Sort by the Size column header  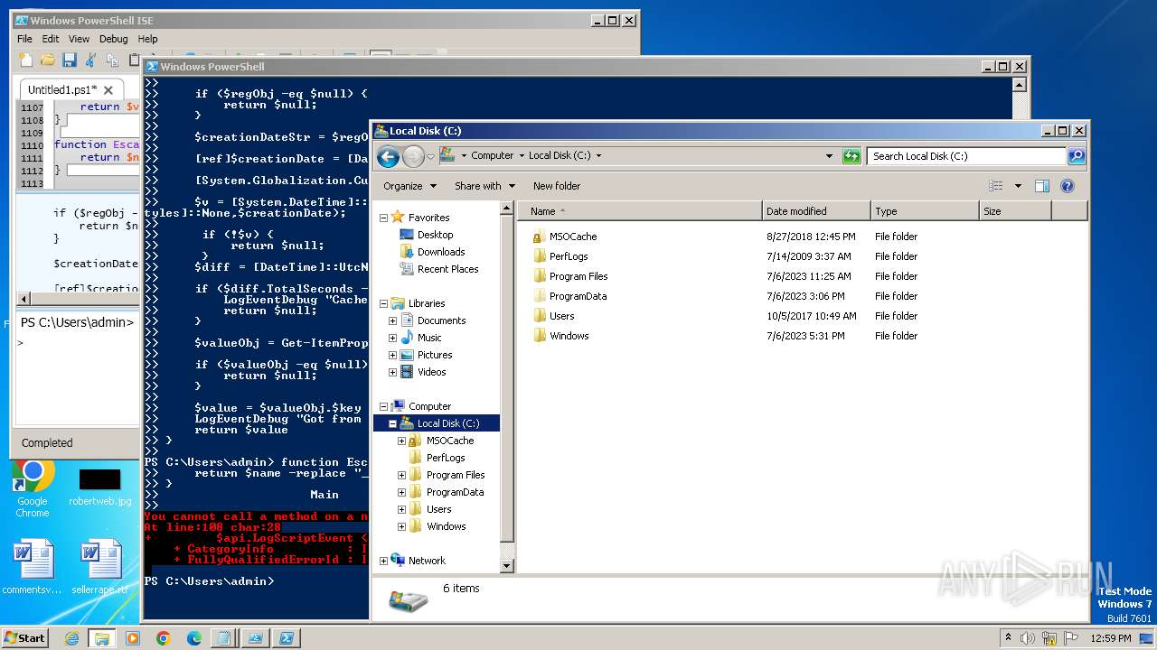point(1015,211)
